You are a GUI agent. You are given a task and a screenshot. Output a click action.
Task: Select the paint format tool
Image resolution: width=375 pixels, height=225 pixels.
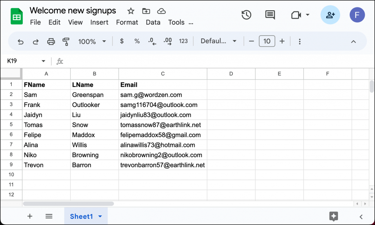(x=66, y=41)
